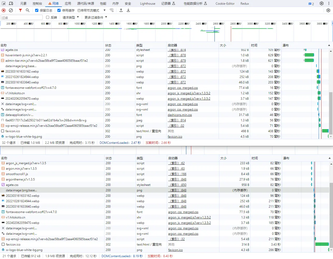Screen dimensions: 333x259
Task: Toggle the red filter funnel icon
Action: (20, 10)
